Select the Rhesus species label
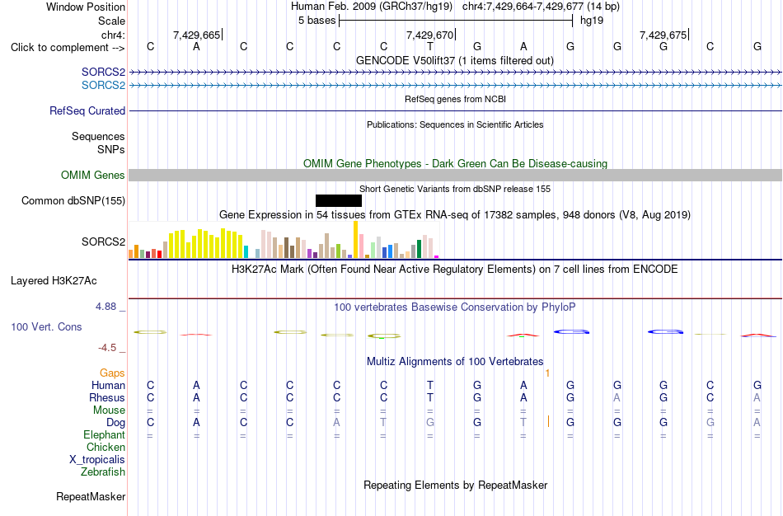Viewport: 783px width, 516px height. 107,397
